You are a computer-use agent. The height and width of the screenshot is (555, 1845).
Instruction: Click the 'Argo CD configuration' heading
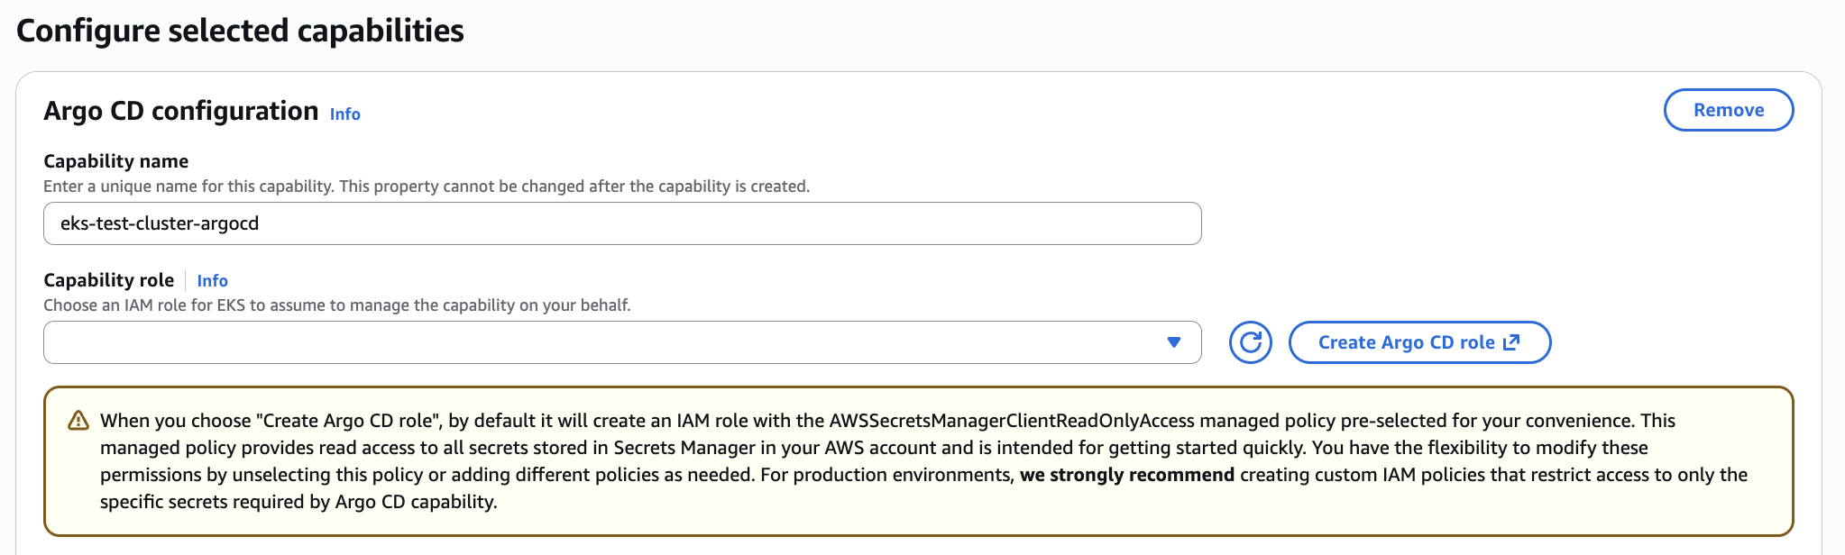pos(181,111)
